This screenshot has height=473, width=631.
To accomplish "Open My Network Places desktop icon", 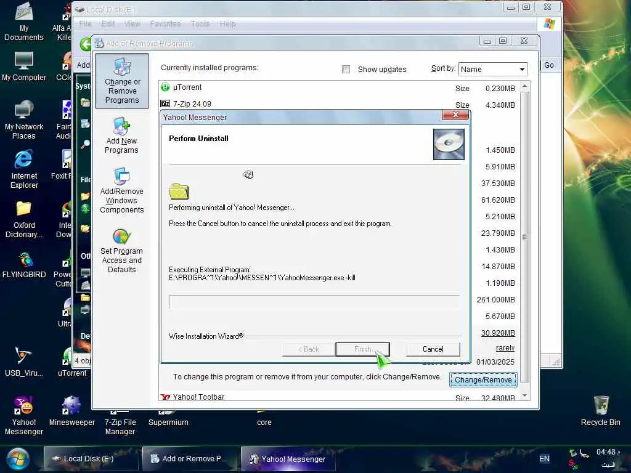I will click(x=24, y=120).
